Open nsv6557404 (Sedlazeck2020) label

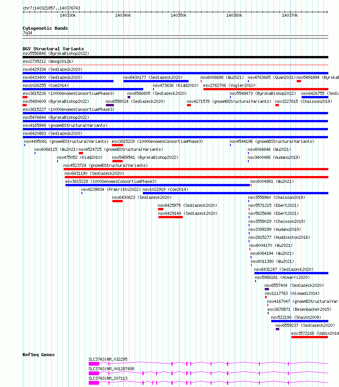[294, 285]
